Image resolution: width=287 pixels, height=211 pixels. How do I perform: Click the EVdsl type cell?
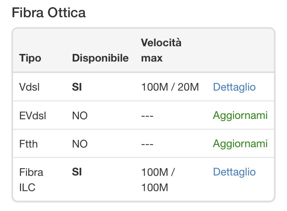coord(33,115)
